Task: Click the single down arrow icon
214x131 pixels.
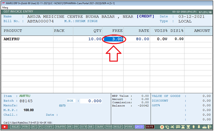Action: tap(199, 127)
